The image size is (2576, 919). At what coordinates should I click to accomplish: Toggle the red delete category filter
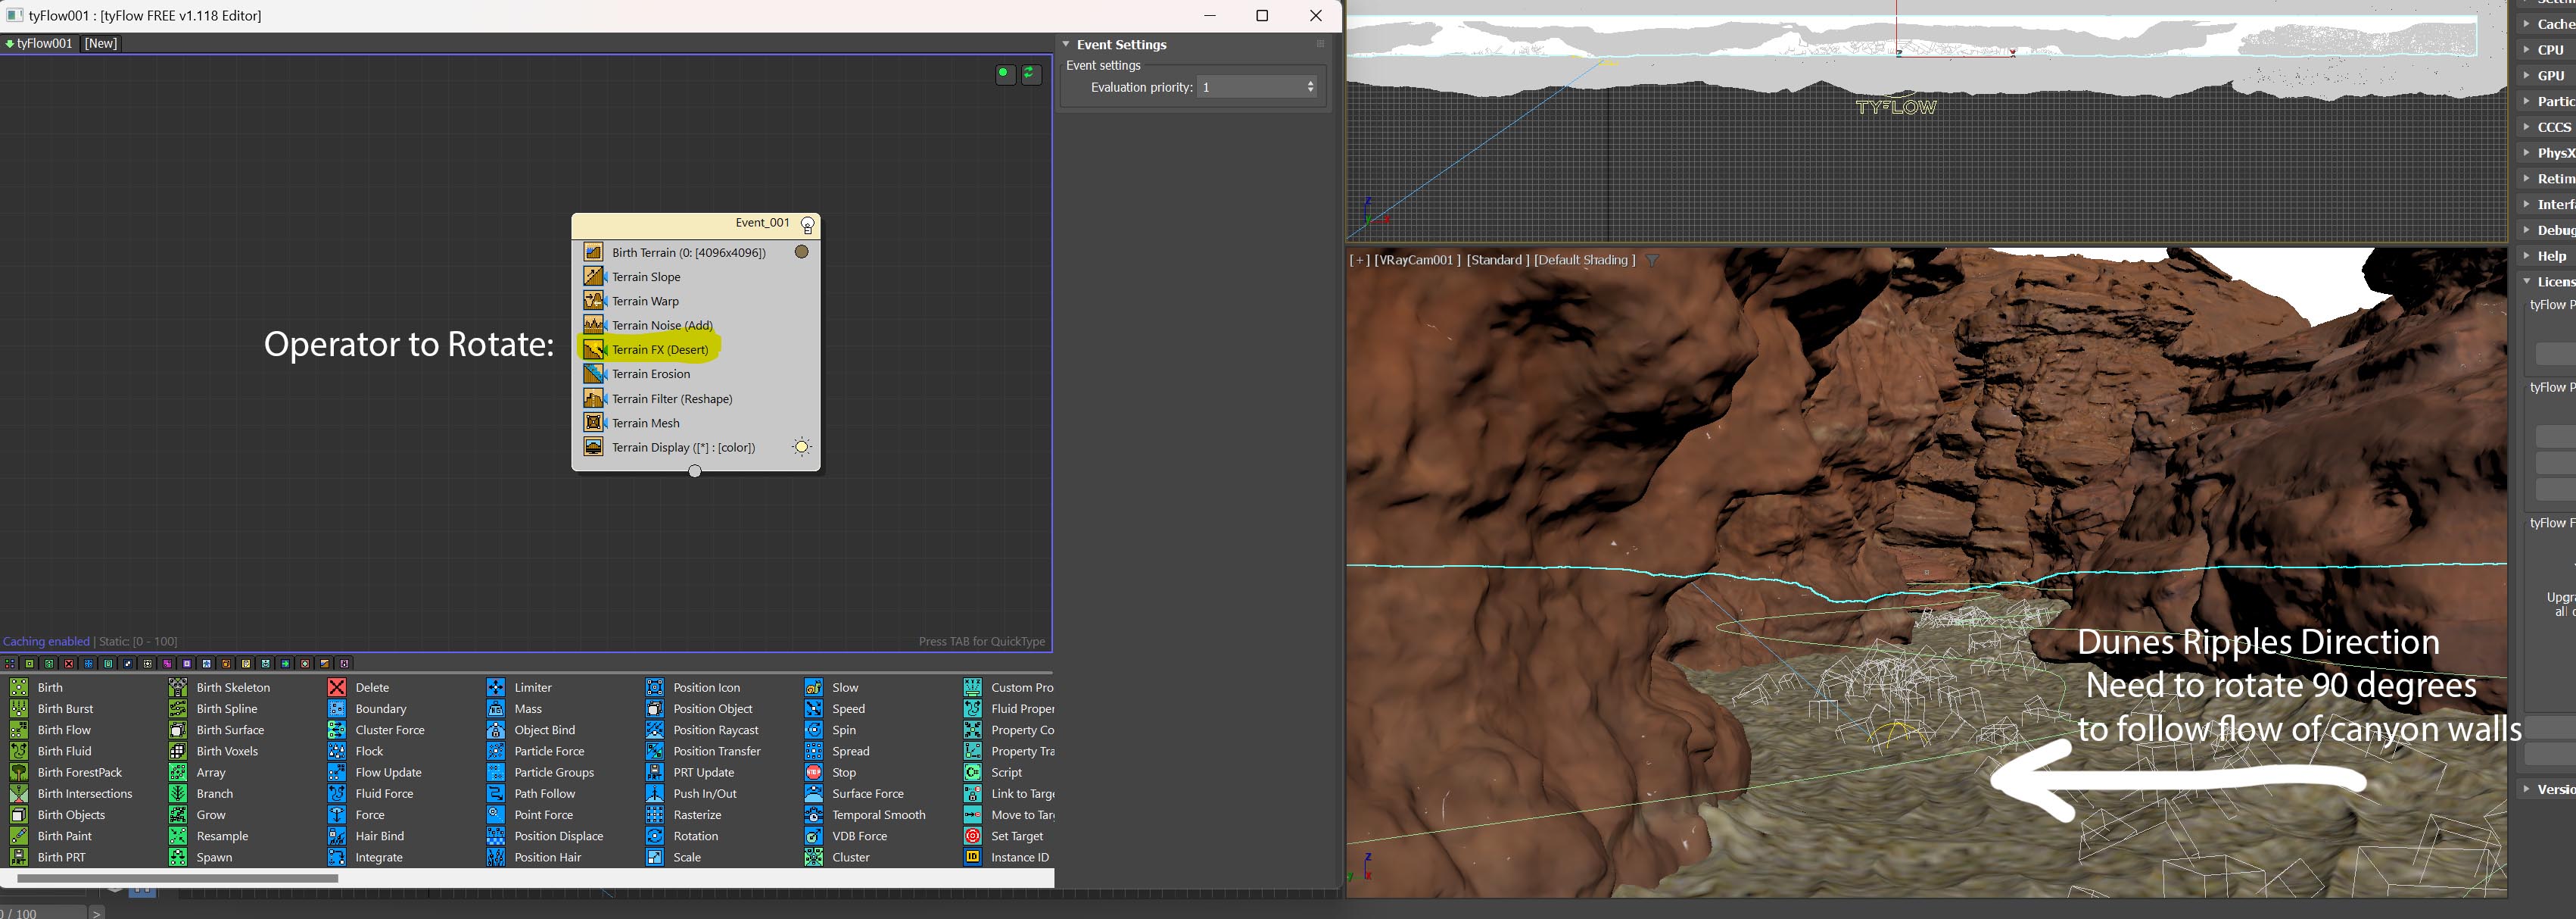[x=69, y=663]
